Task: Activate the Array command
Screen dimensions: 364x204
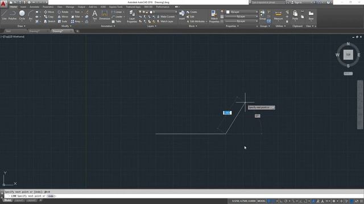Action: [76, 22]
